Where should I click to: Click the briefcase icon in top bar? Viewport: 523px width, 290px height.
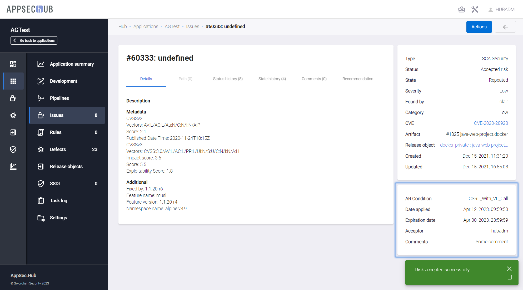click(x=461, y=9)
